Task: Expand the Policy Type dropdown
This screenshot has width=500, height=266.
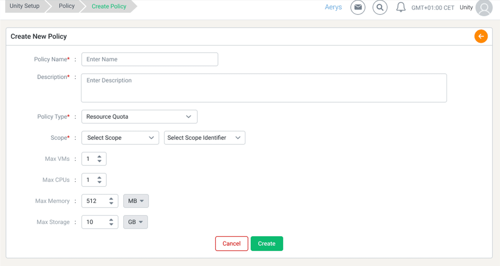Action: 139,116
